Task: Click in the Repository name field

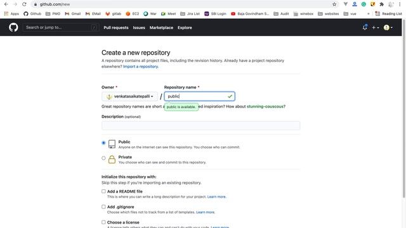Action: [200, 96]
